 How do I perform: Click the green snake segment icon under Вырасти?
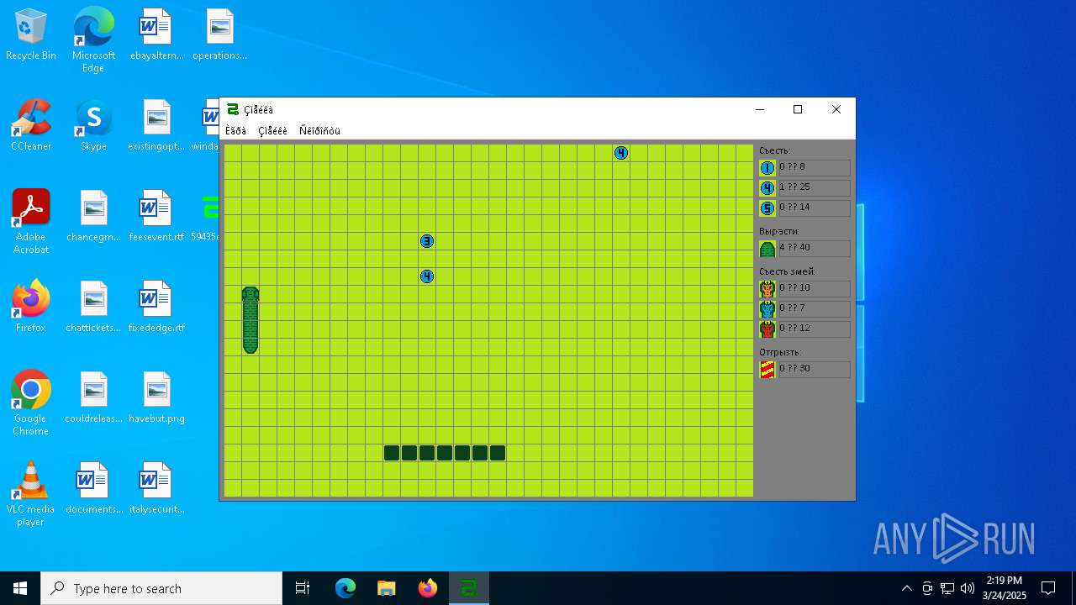[767, 249]
